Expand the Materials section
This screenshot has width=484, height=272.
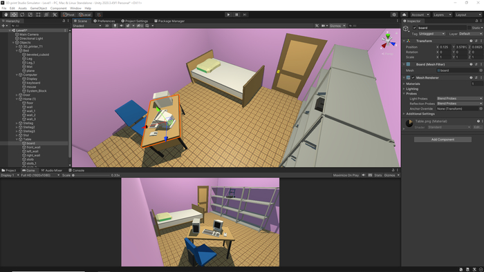pyautogui.click(x=404, y=84)
